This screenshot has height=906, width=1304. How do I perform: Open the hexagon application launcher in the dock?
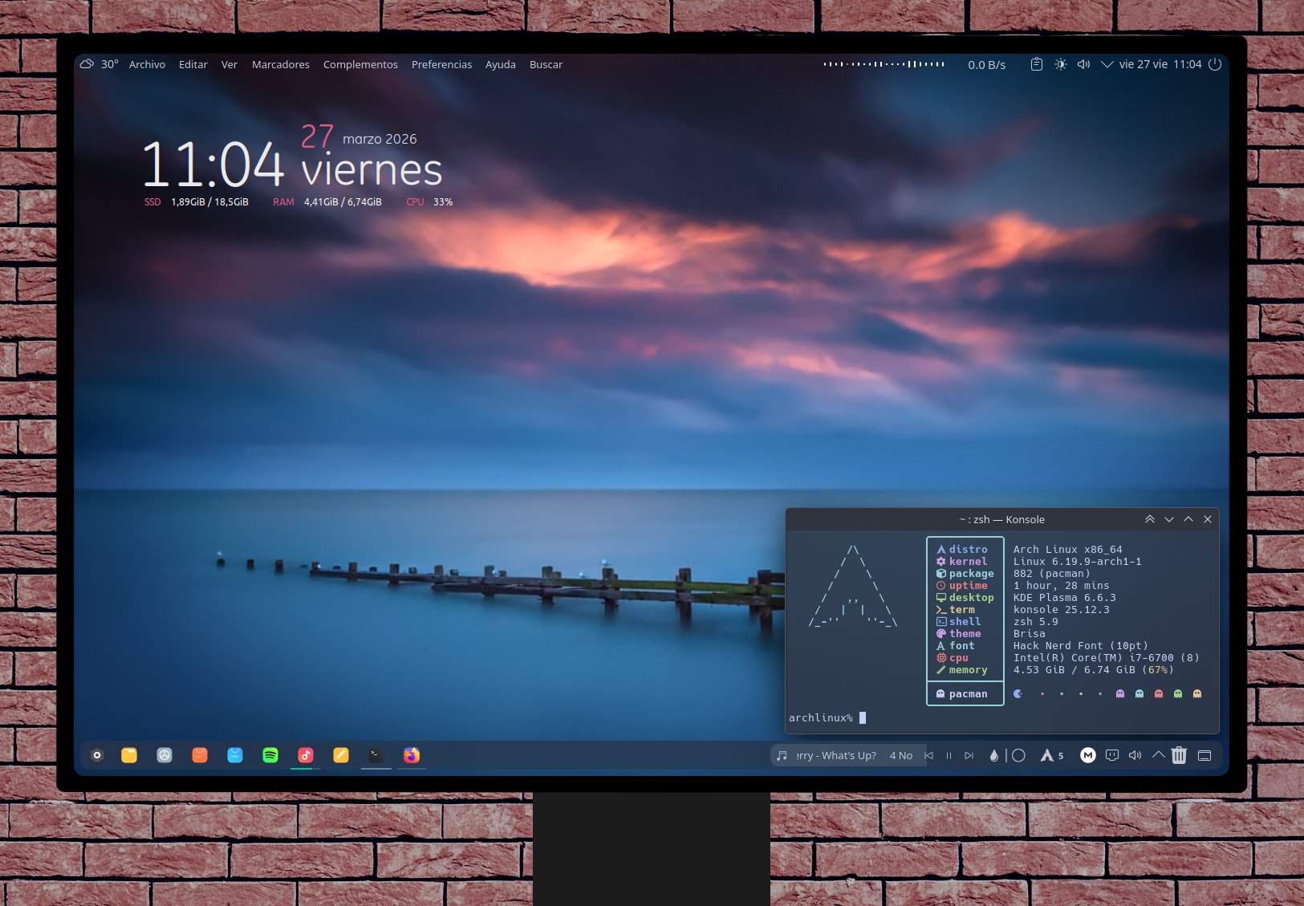(x=97, y=755)
